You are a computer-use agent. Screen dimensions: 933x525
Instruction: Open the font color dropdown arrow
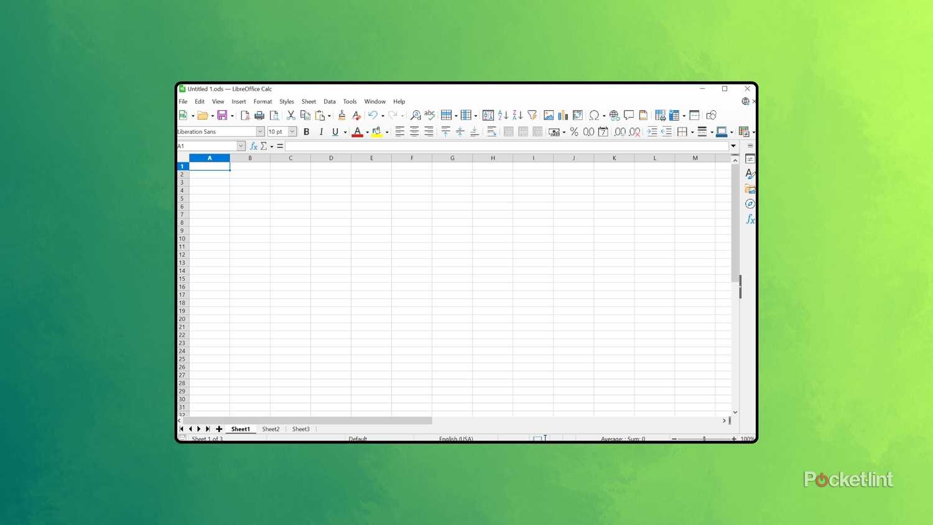(367, 132)
